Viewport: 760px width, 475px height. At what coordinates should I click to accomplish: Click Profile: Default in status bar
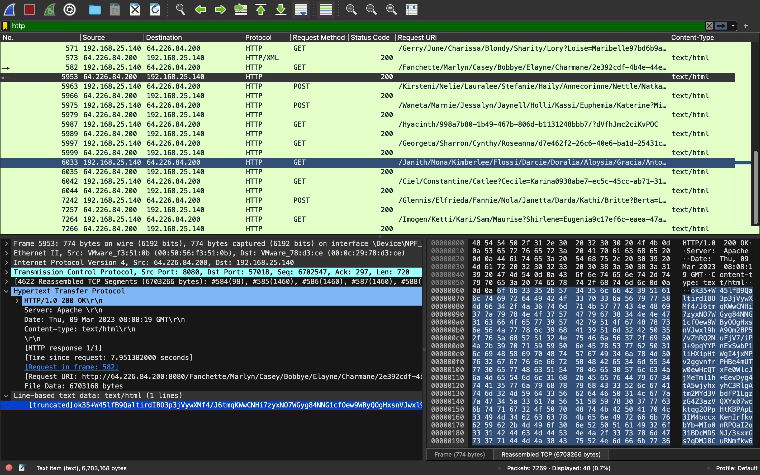737,468
